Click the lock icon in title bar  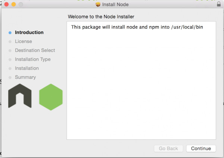coord(219,4)
